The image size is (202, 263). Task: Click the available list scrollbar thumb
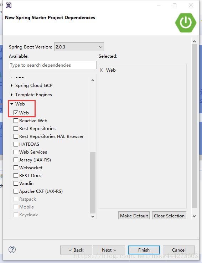(93, 183)
